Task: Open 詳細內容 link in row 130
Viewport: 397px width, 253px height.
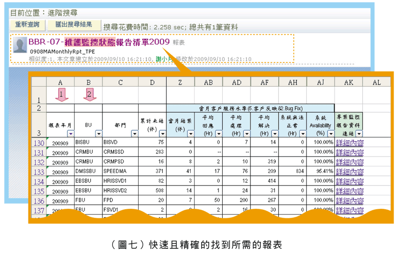Action: [350, 142]
